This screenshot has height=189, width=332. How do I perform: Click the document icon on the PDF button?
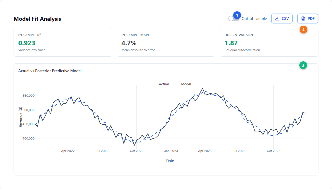[x=303, y=19]
